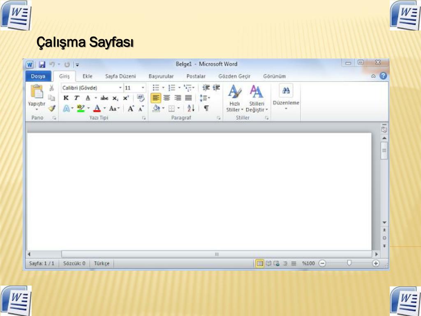Open the Calibri (Gövde) font name dropdown
The height and width of the screenshot is (316, 421).
(120, 88)
